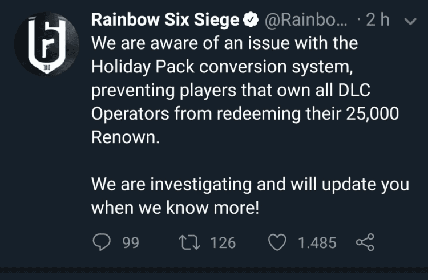Like the tweet with the heart icon

[277, 242]
